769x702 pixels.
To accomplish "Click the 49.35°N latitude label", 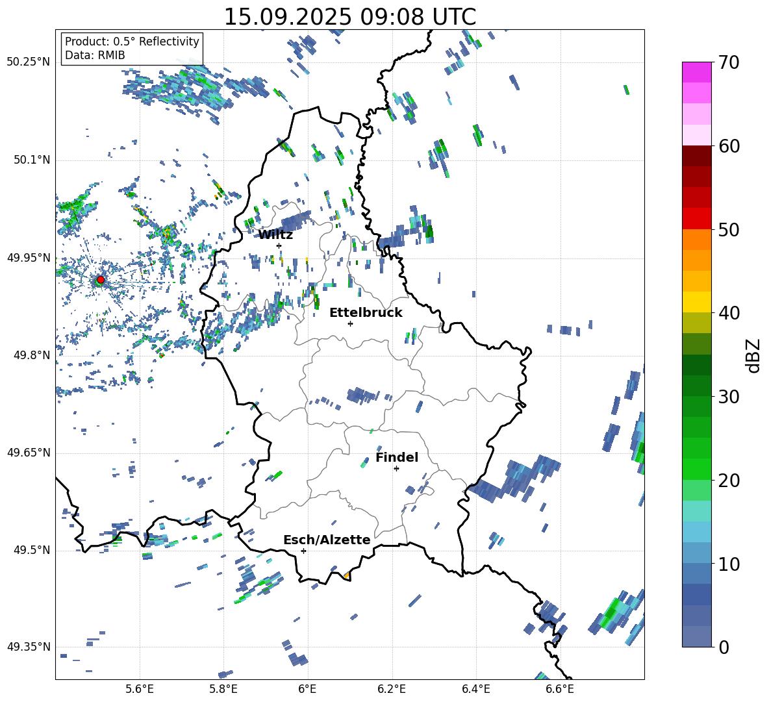I will click(29, 647).
